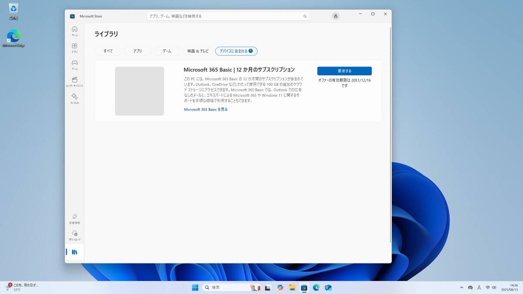
Task: Close the Microsoft Store window
Action: point(385,14)
